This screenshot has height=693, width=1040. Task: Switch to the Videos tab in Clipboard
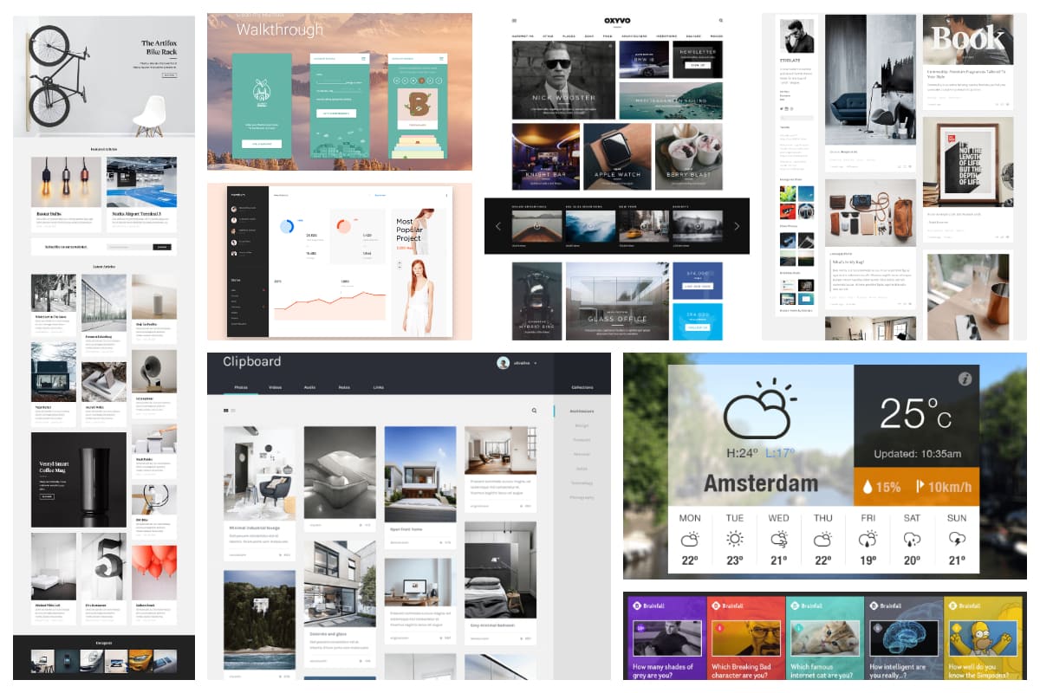coord(275,387)
